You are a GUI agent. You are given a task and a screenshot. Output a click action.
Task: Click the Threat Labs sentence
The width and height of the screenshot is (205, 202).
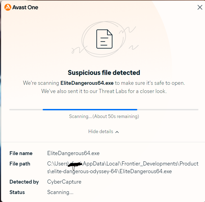point(104,91)
